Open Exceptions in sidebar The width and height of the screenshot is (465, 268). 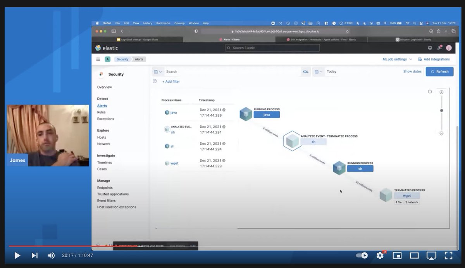click(105, 119)
